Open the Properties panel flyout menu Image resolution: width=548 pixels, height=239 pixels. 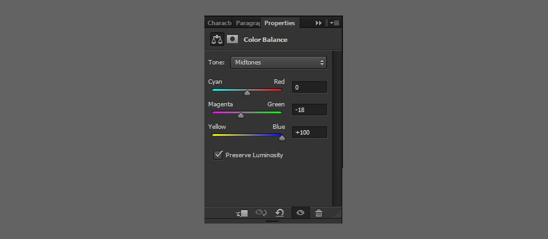pos(335,23)
